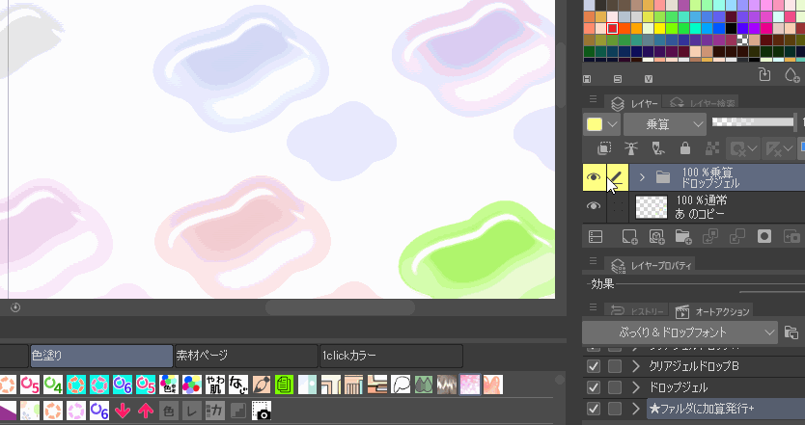Viewport: 805px width, 425px height.
Task: Click the pink up arrow icon
Action: (146, 412)
